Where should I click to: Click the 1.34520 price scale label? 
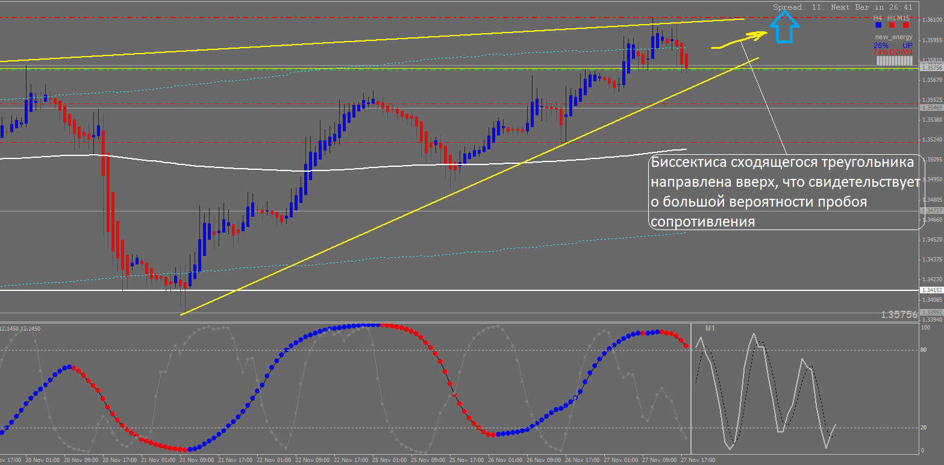931,239
